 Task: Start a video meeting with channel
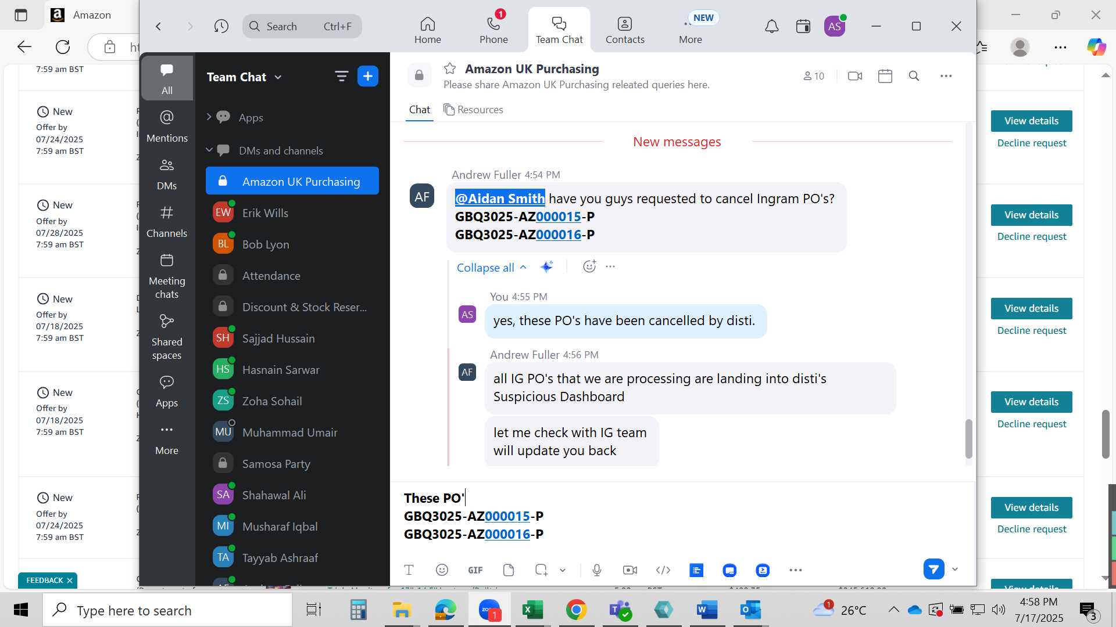855,76
